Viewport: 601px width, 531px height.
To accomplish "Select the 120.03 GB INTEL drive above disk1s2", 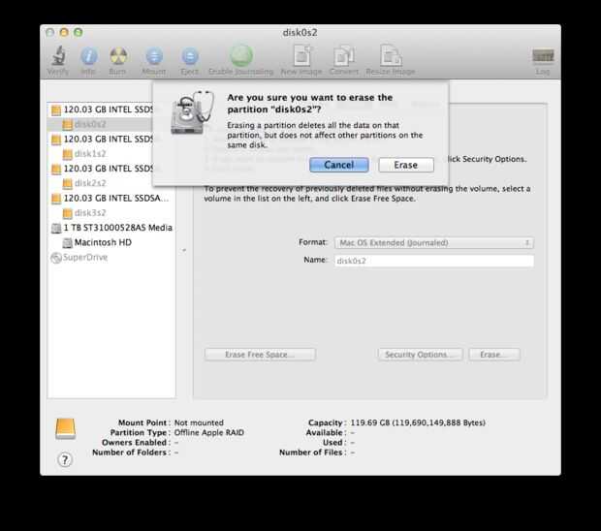I will click(102, 140).
